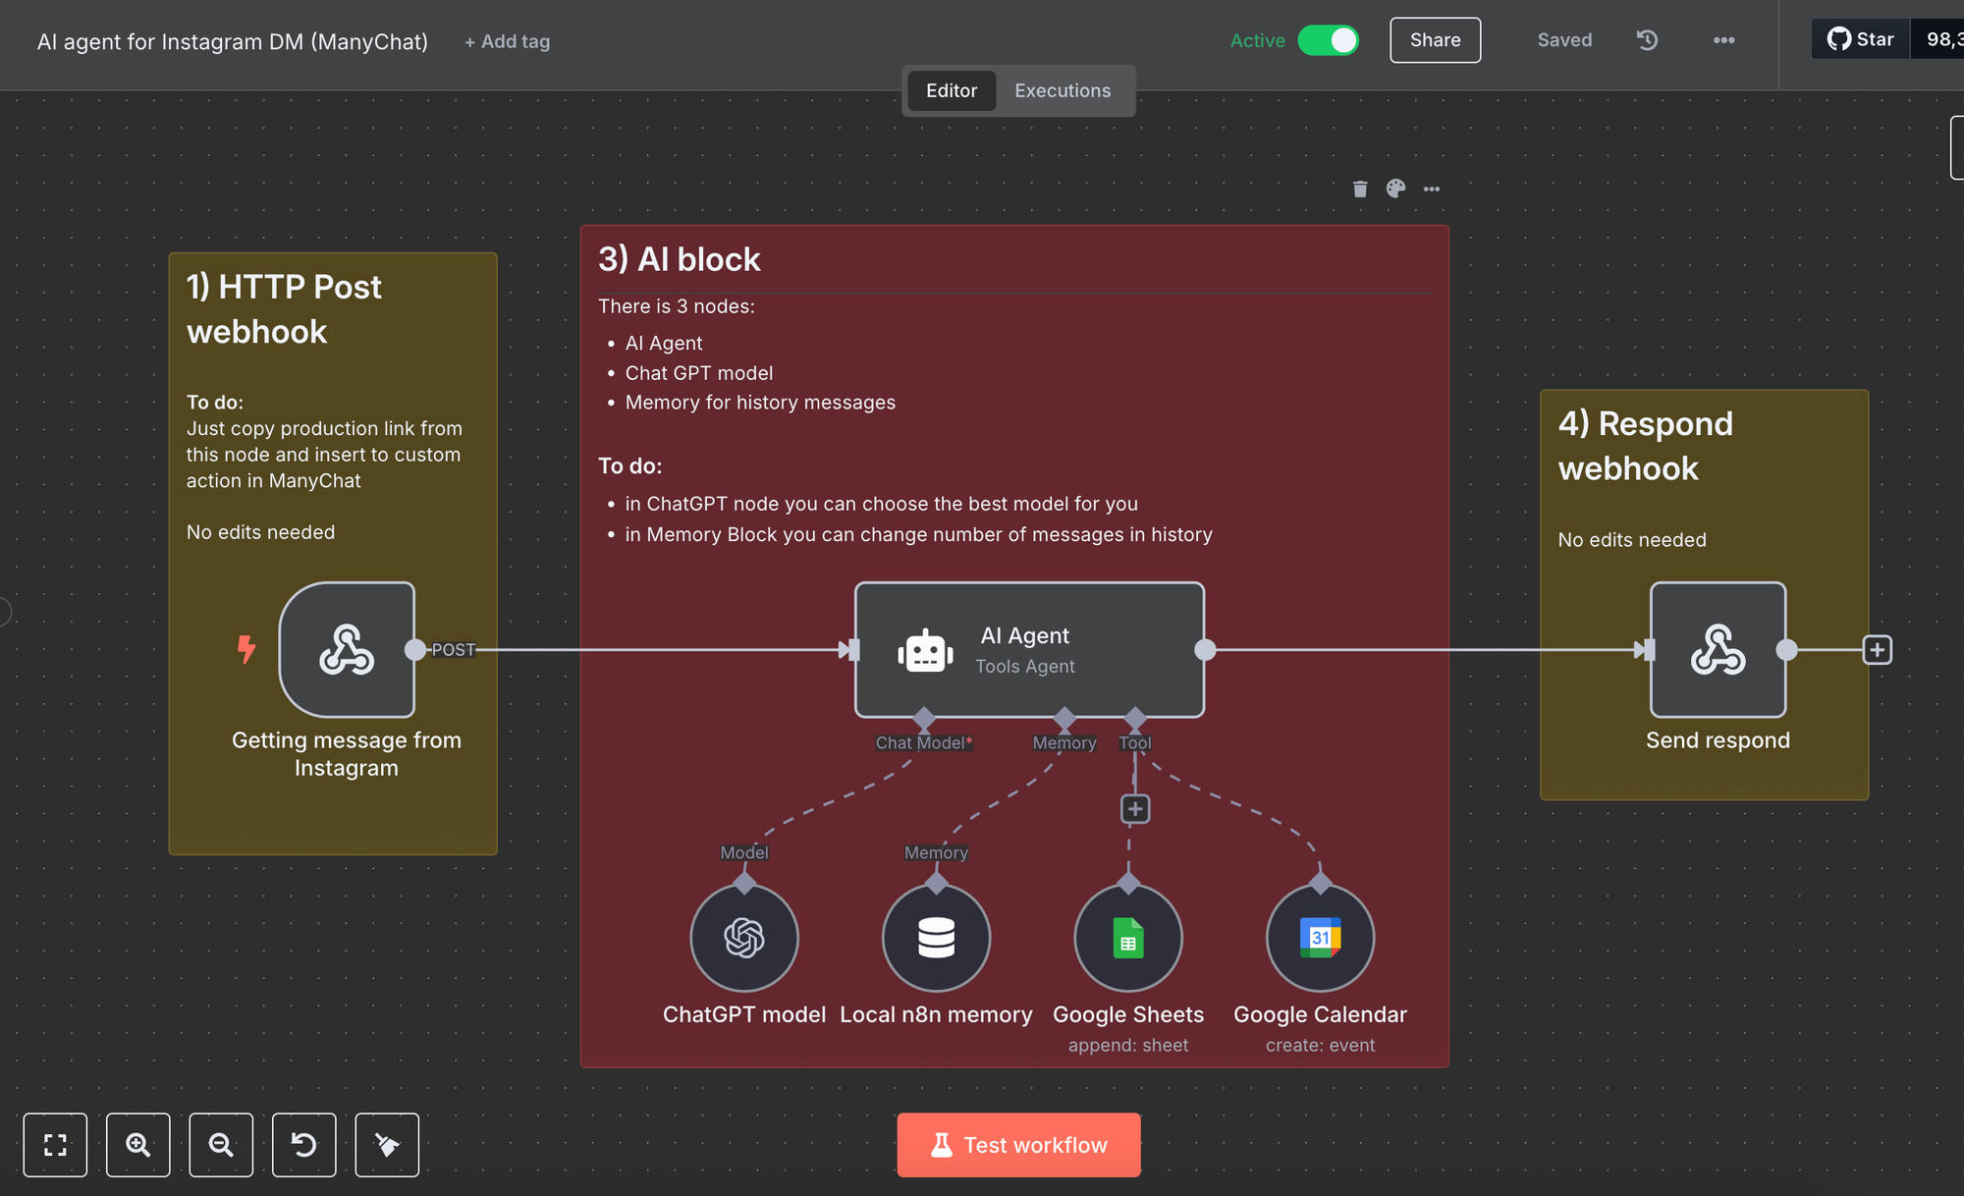Click the 'append: sheet' subtitle
1964x1196 pixels.
click(1128, 1046)
